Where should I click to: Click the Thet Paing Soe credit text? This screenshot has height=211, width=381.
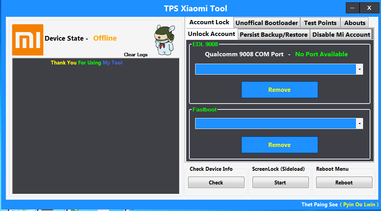[320, 204]
